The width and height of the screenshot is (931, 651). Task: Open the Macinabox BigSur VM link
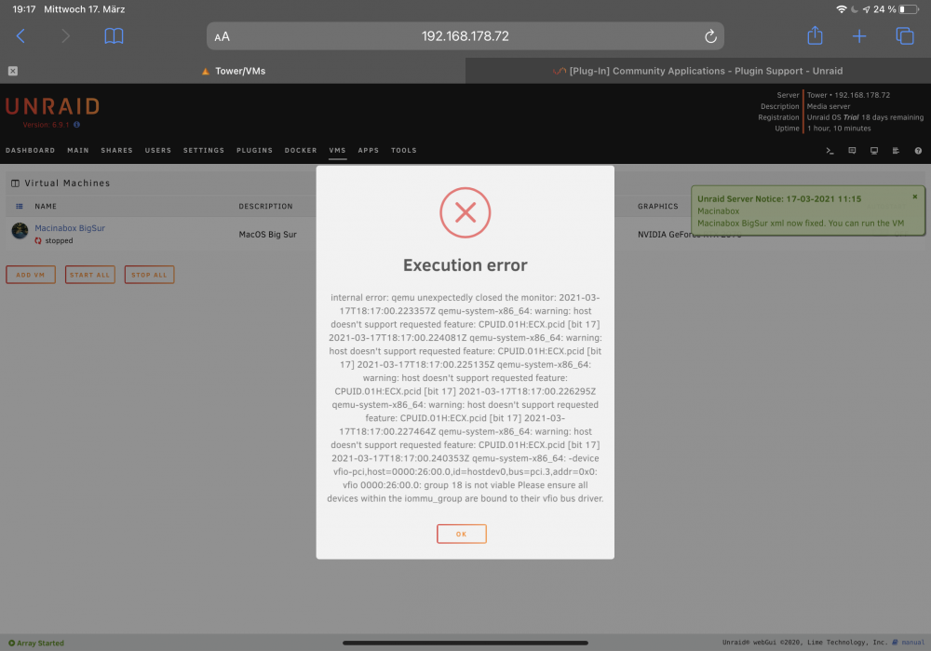tap(70, 228)
